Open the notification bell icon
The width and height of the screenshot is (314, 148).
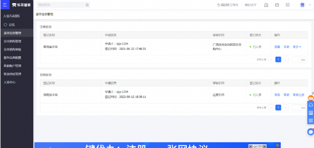(266, 5)
